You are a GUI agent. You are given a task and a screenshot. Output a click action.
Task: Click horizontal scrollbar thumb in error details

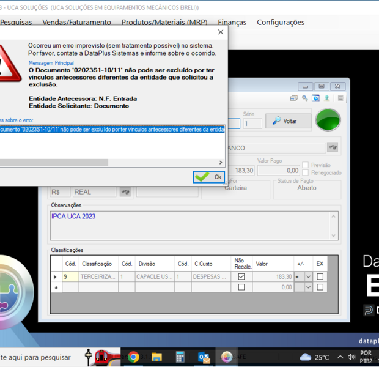(54, 163)
